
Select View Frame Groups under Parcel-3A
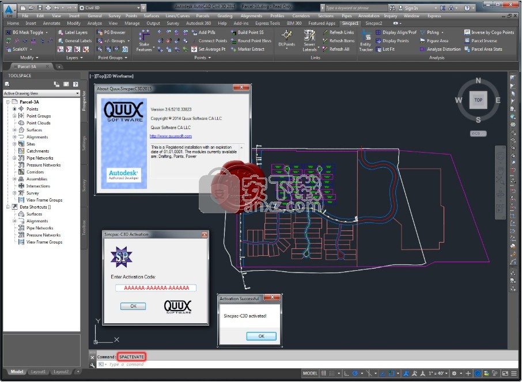(44, 200)
